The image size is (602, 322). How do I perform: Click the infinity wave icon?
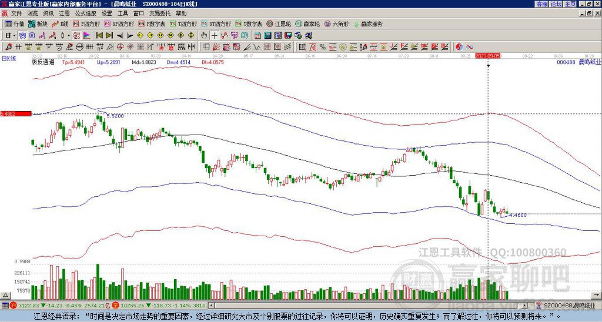(470, 47)
